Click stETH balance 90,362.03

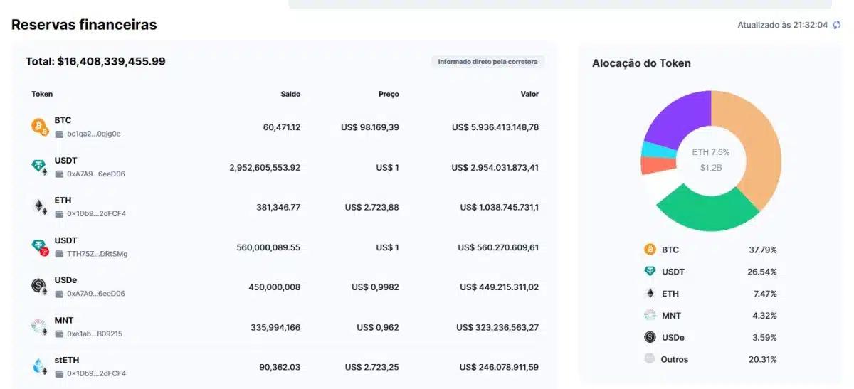pos(280,367)
